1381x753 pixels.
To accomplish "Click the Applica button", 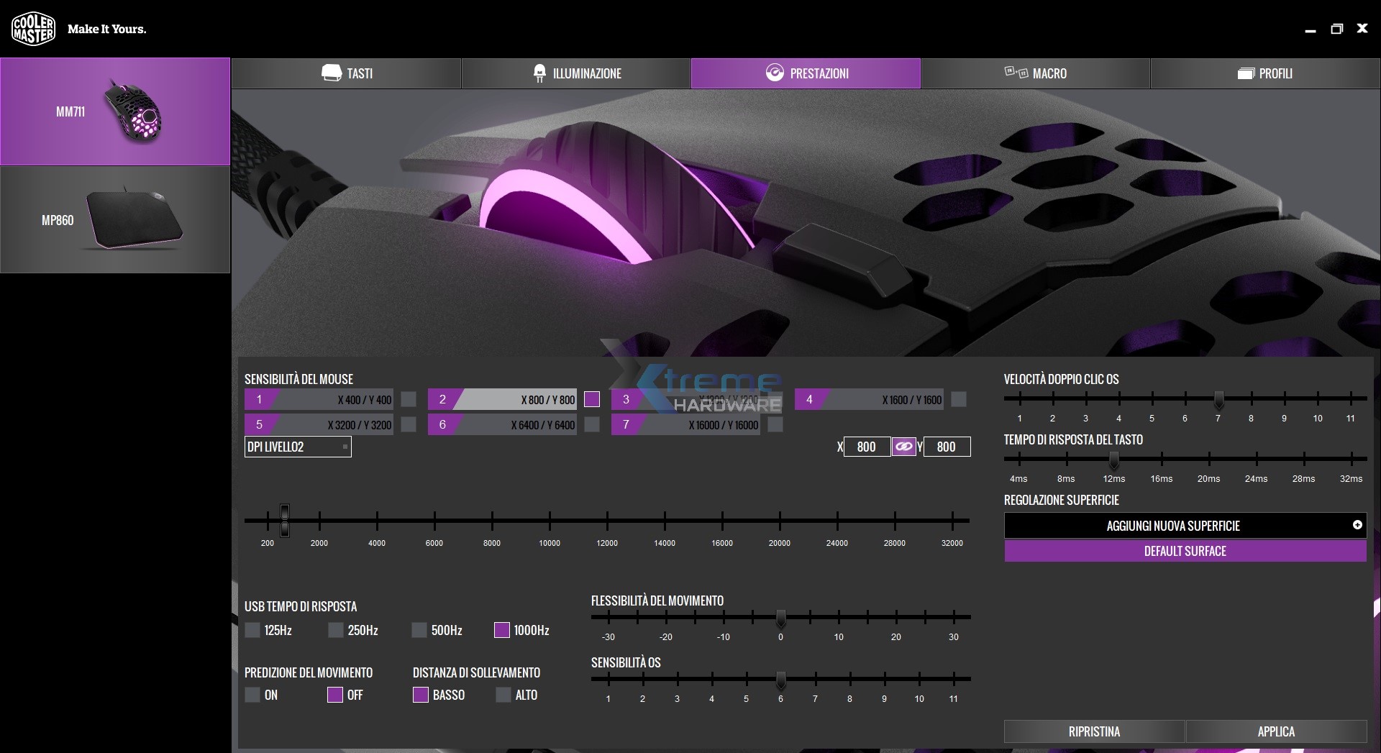I will point(1275,731).
